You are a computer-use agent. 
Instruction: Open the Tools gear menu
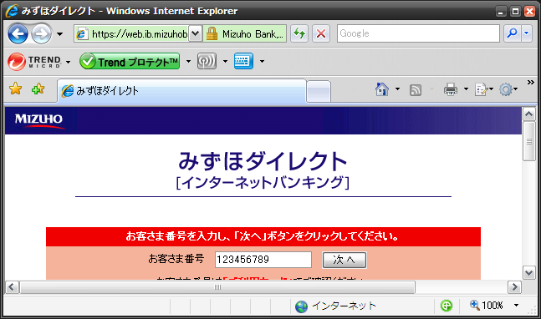pyautogui.click(x=508, y=89)
